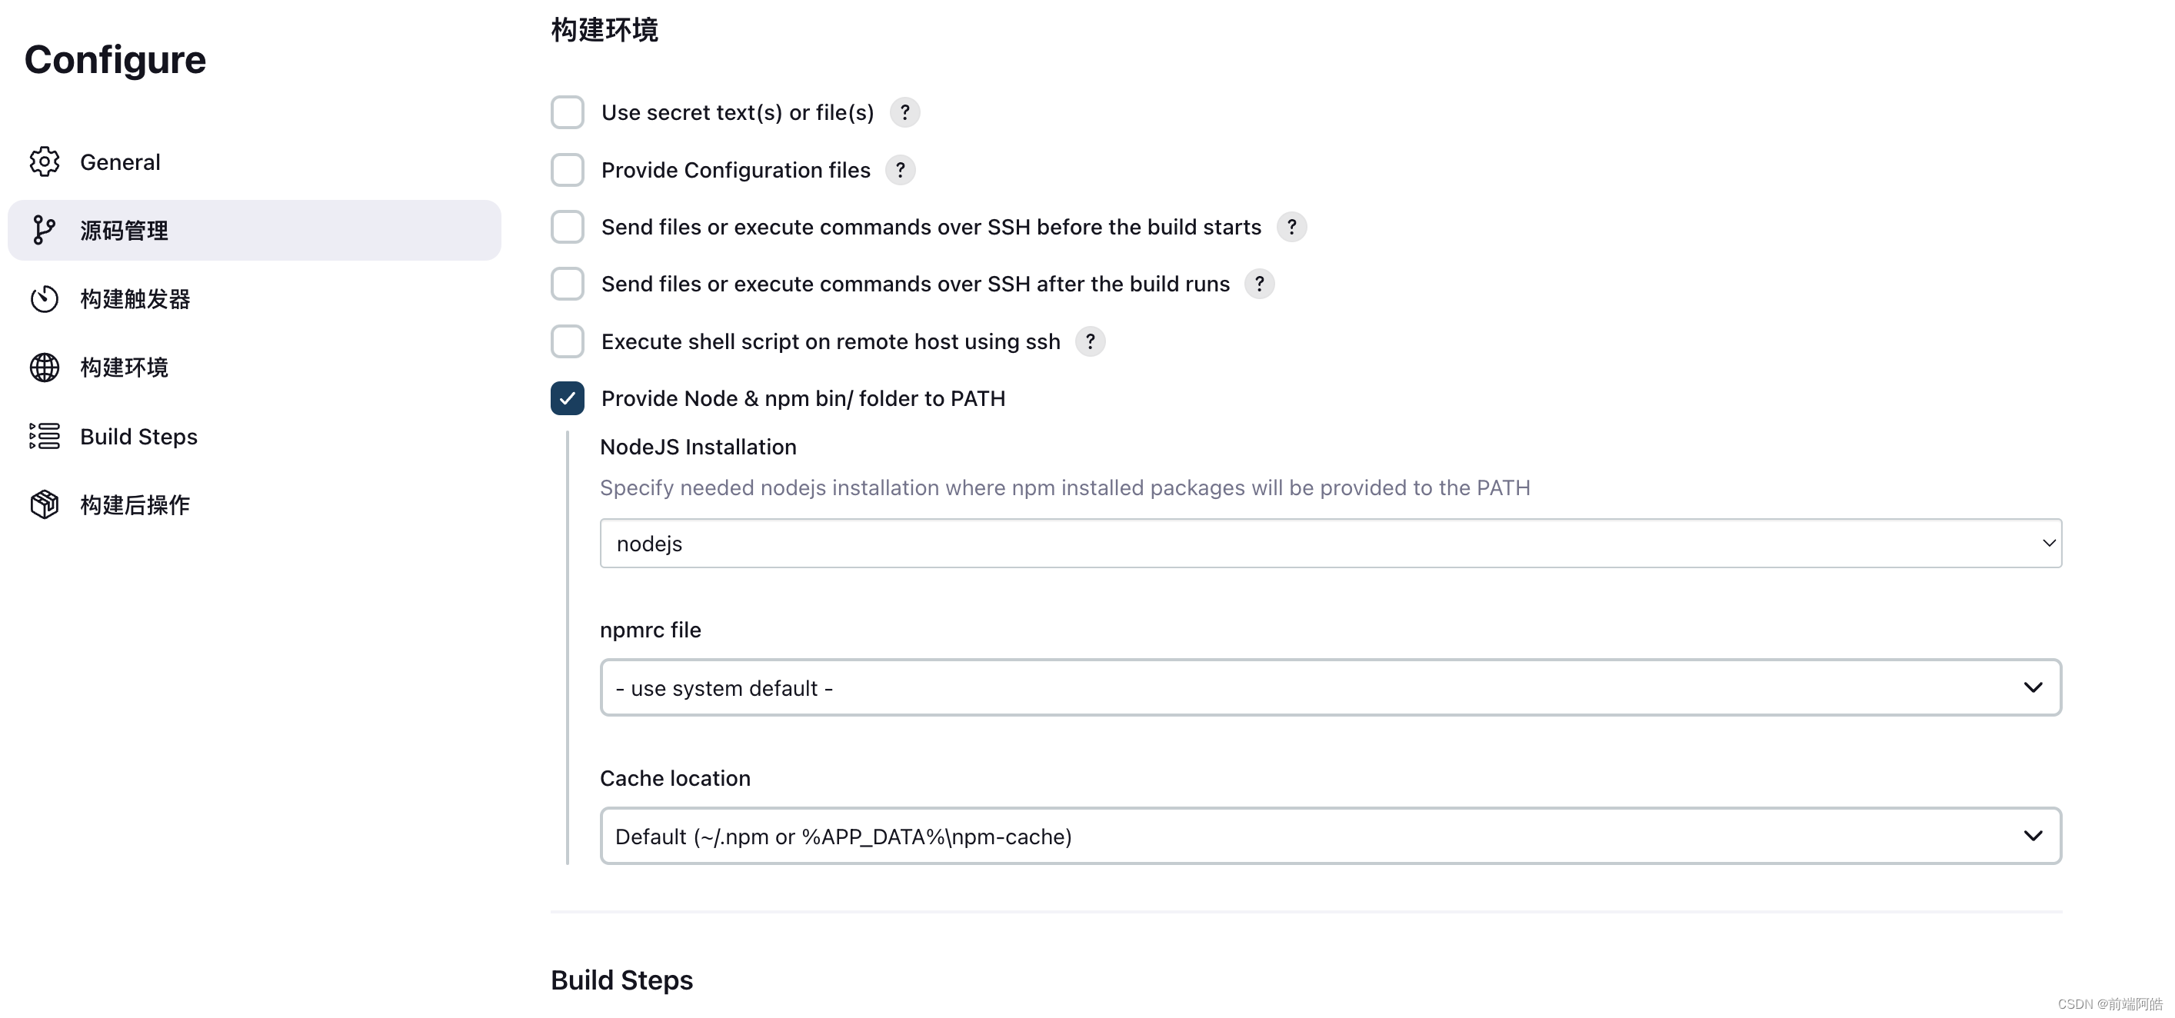This screenshot has width=2175, height=1018.
Task: Toggle Use secret text(s) or file(s)
Action: (x=568, y=111)
